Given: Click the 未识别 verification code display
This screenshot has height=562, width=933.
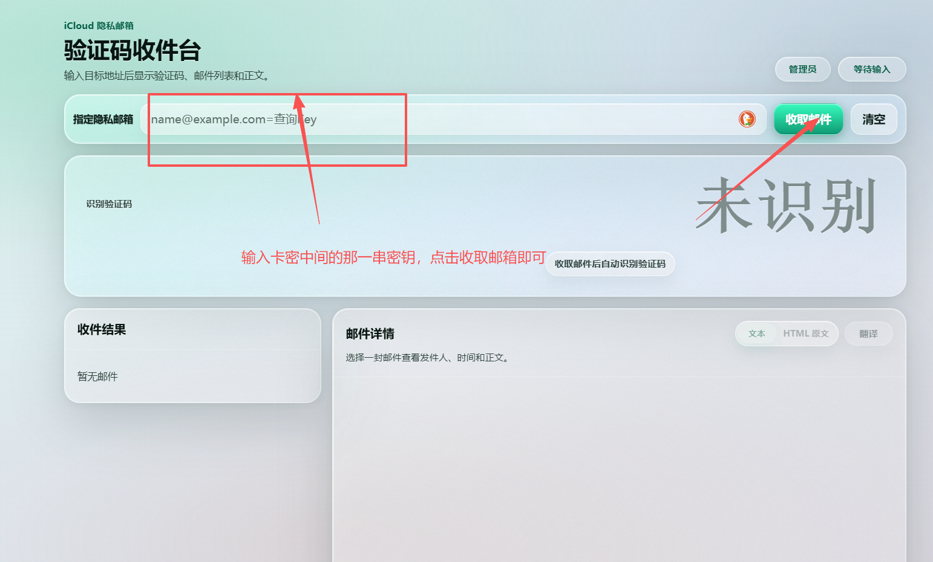Looking at the screenshot, I should (787, 205).
